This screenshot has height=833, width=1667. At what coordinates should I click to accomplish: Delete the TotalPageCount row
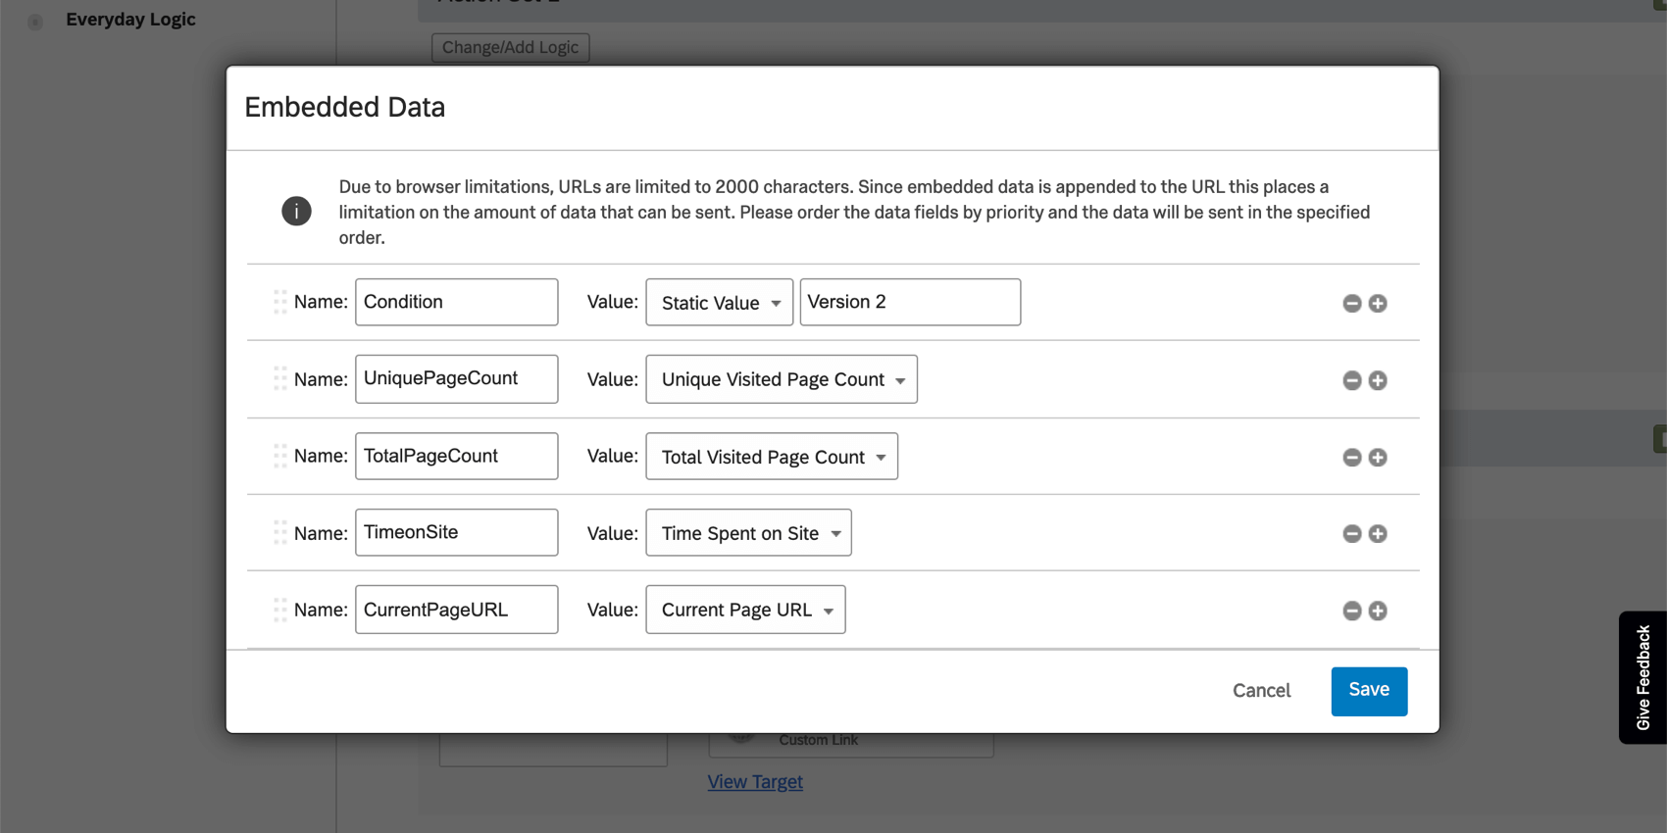(x=1351, y=458)
